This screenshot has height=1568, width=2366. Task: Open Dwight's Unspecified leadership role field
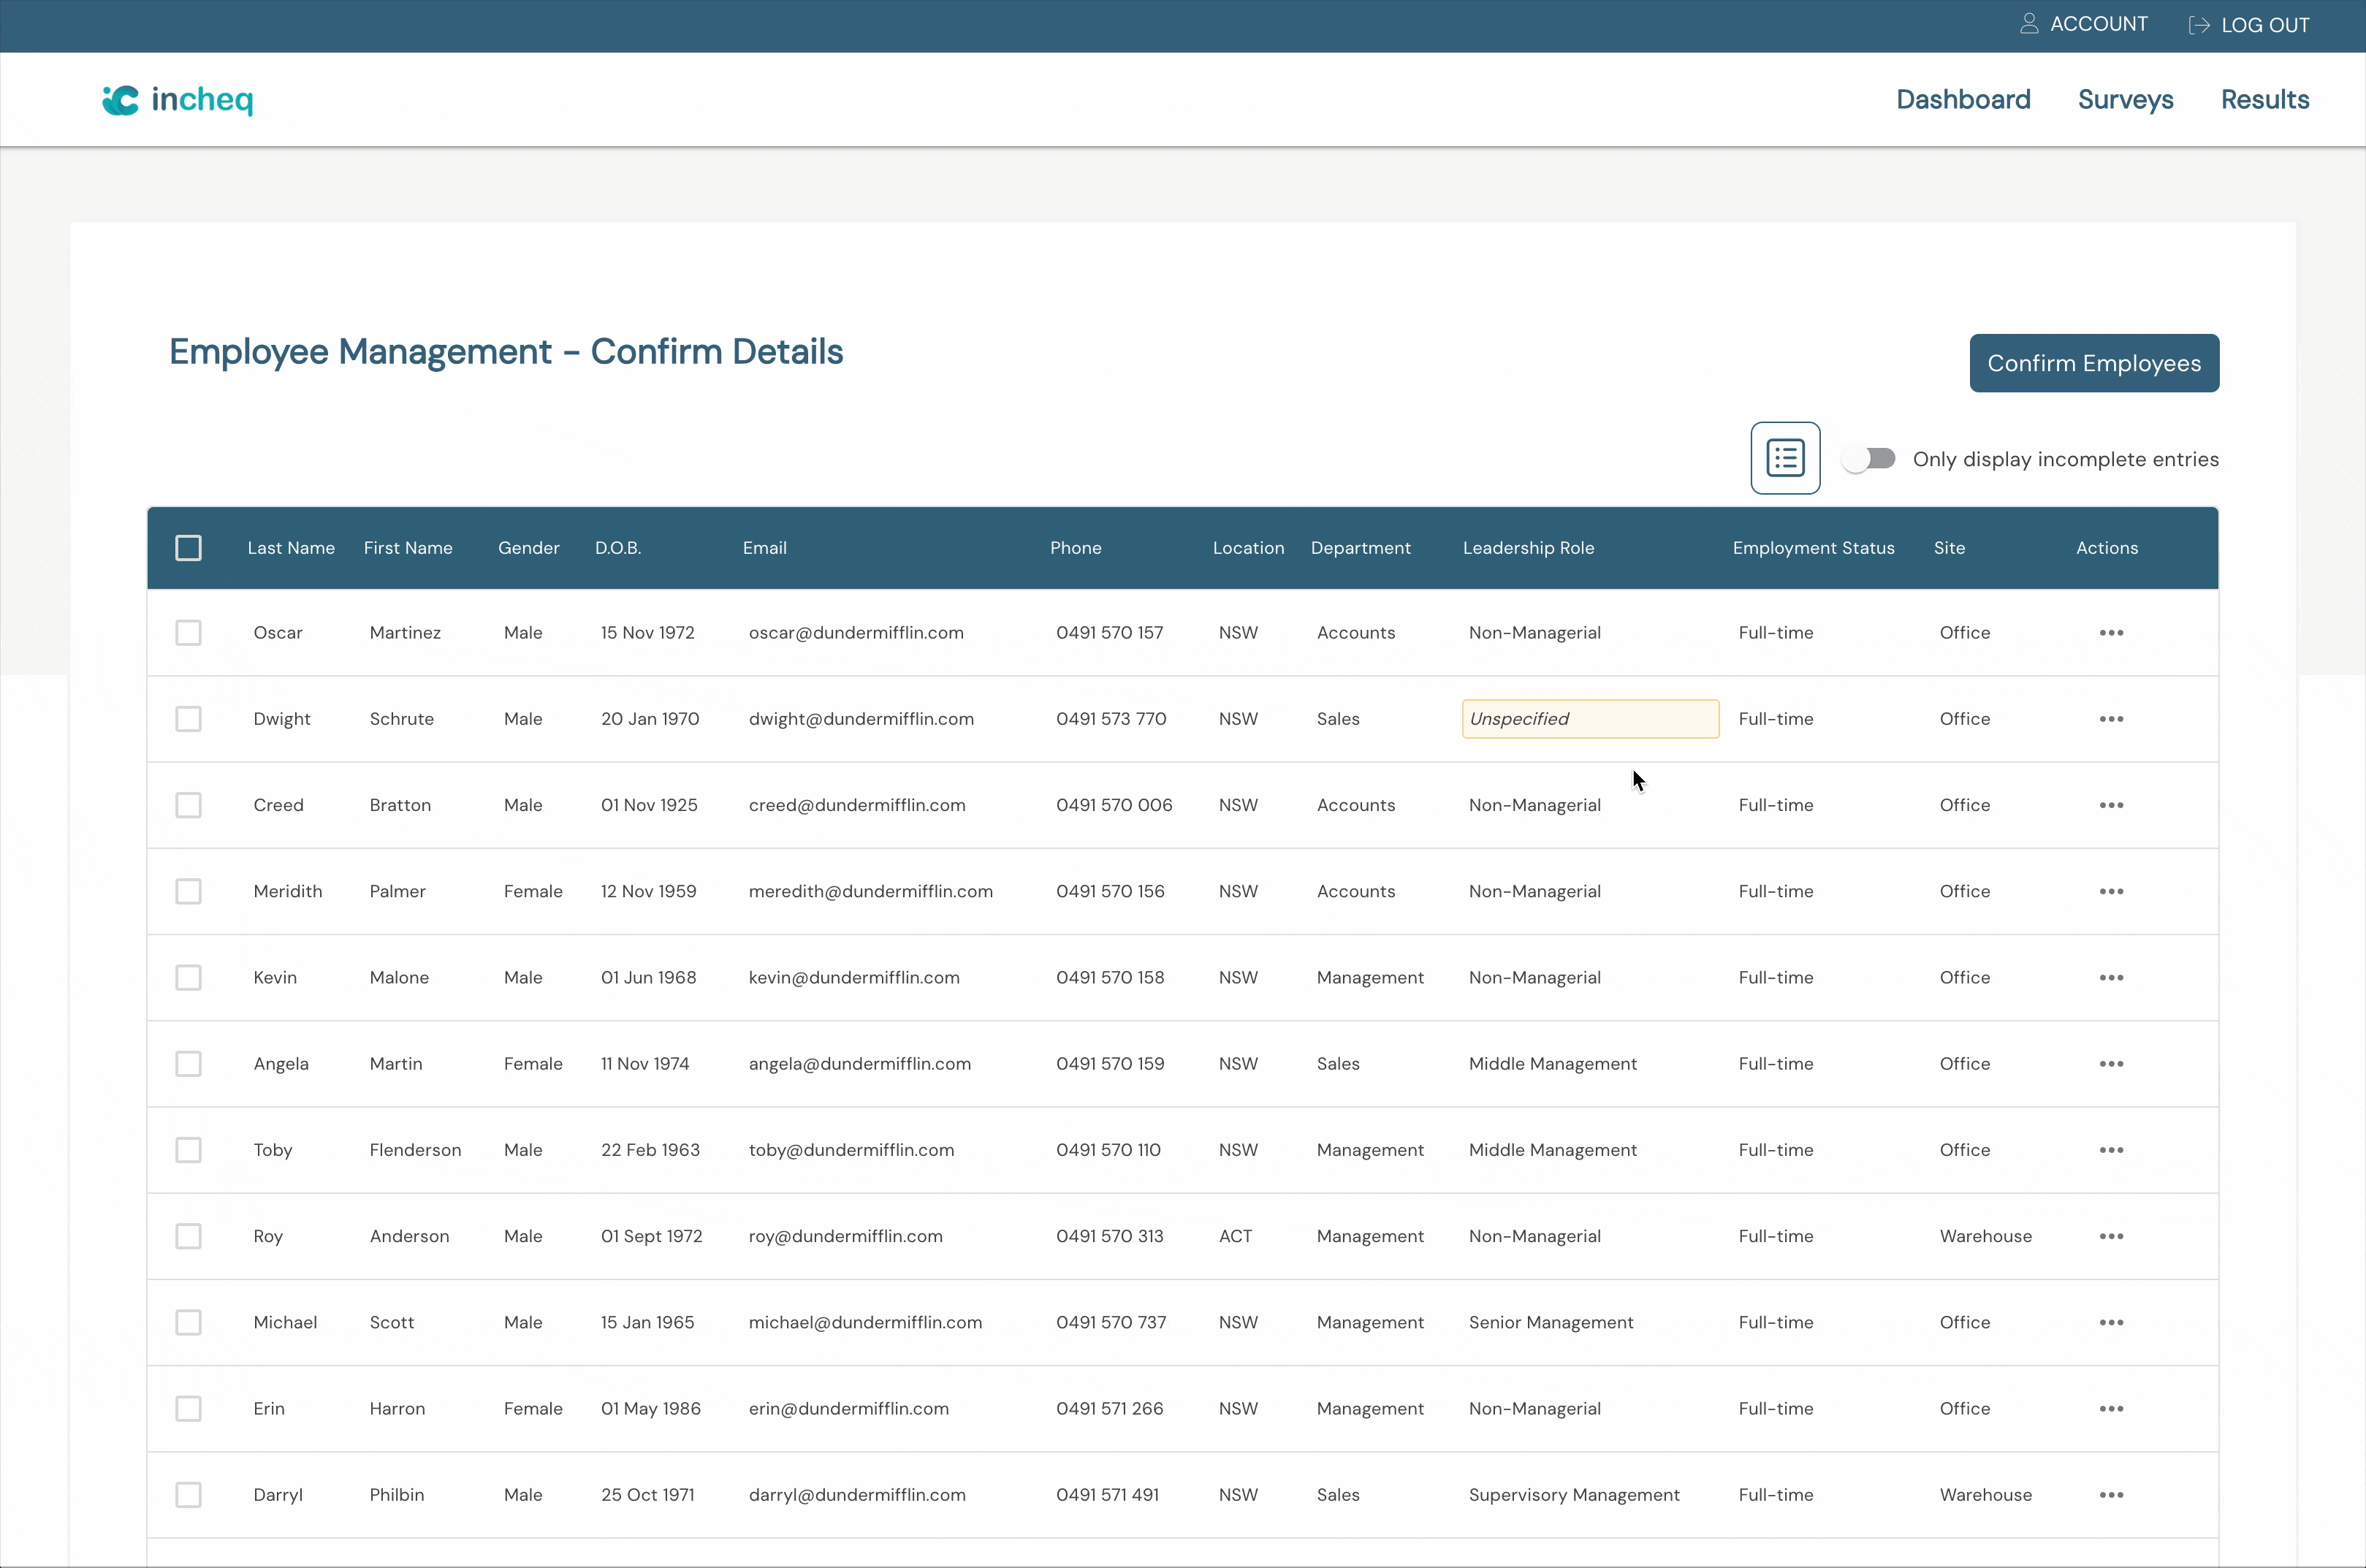[x=1590, y=719]
